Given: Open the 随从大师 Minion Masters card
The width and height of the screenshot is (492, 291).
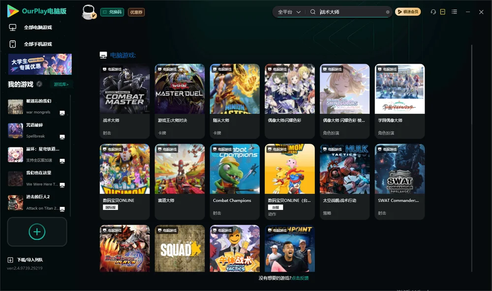Looking at the screenshot, I should pyautogui.click(x=235, y=101).
